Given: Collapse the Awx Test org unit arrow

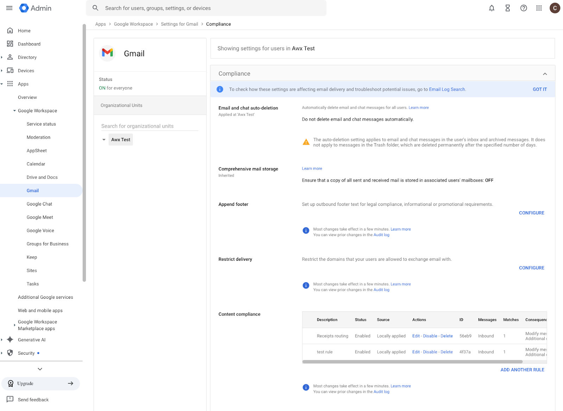Looking at the screenshot, I should click(104, 140).
